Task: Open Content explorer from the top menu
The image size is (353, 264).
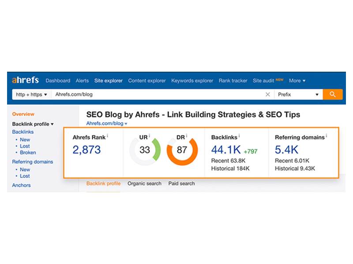Action: tap(147, 81)
